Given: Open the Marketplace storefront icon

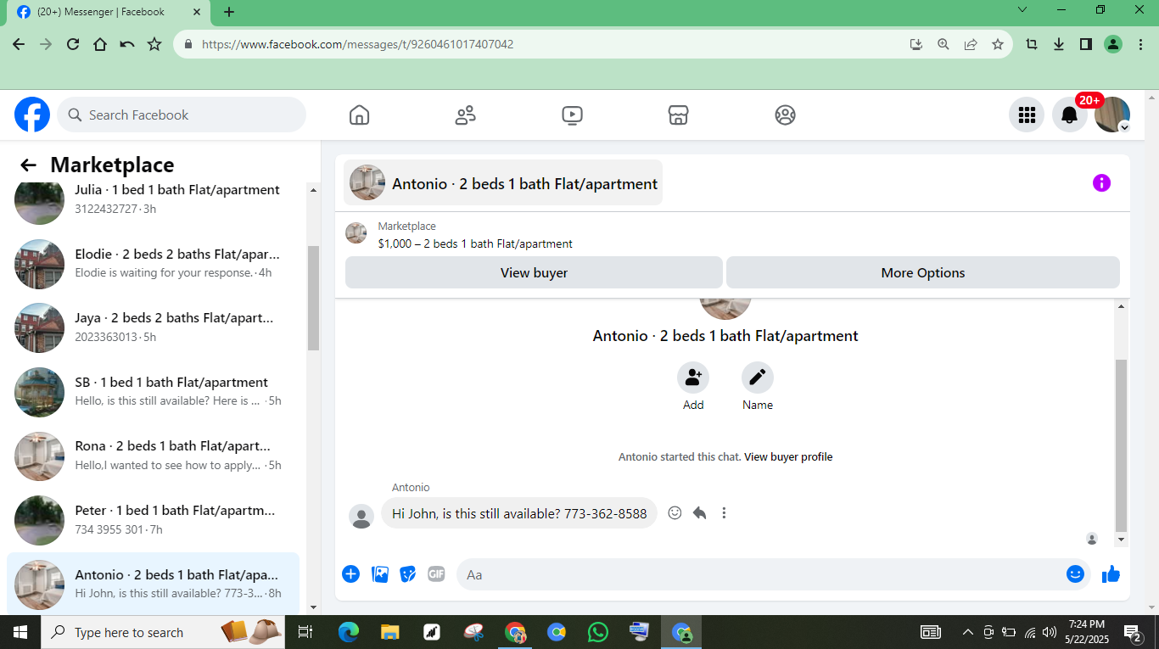Looking at the screenshot, I should [678, 115].
